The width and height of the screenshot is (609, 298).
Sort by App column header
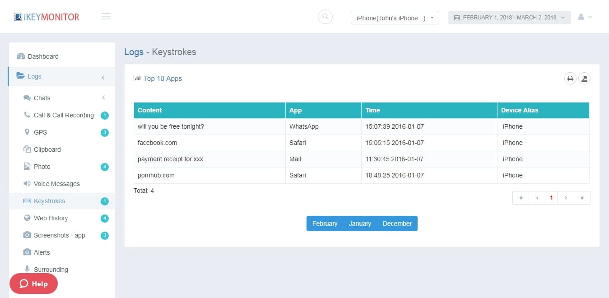[323, 110]
